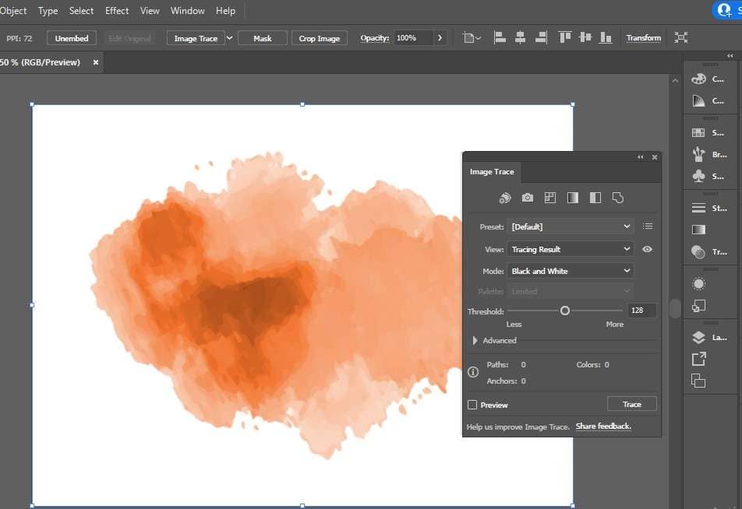Click the Share feedback link
The height and width of the screenshot is (509, 742).
coord(603,427)
